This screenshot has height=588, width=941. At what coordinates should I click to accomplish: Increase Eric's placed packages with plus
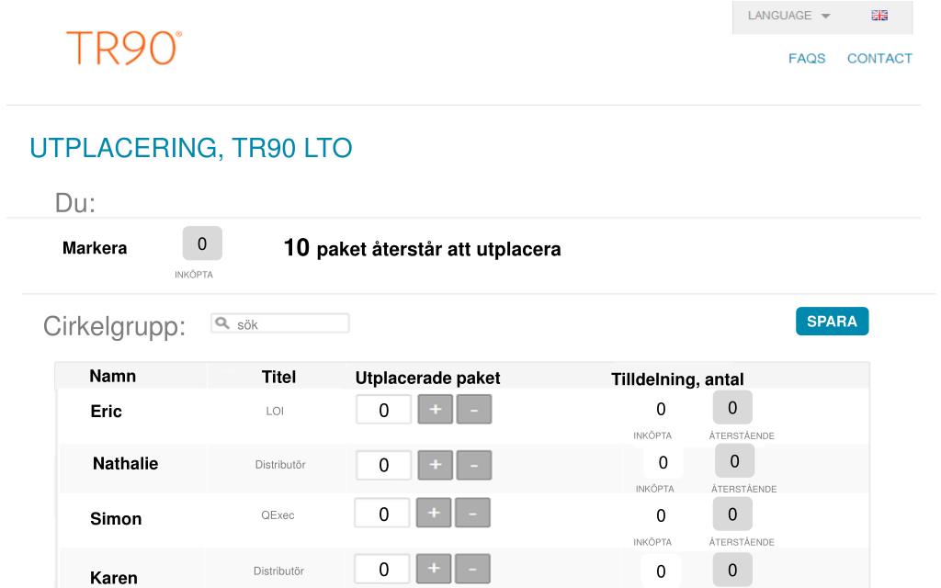tap(435, 409)
